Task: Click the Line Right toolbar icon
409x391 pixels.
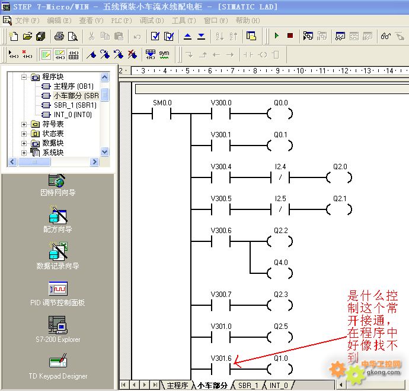Action: point(230,54)
